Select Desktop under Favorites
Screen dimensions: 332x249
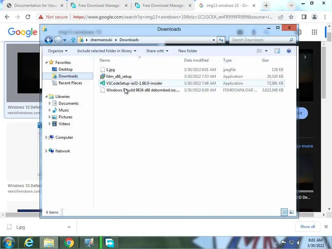tap(65, 69)
